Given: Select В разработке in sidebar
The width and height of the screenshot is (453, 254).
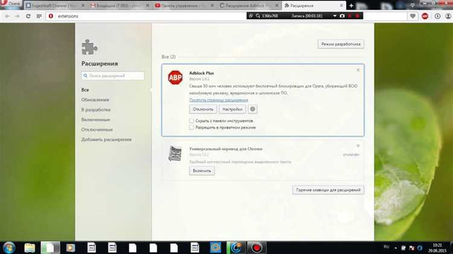Looking at the screenshot, I should pos(96,110).
